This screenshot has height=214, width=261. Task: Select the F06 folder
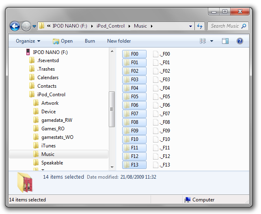point(134,105)
